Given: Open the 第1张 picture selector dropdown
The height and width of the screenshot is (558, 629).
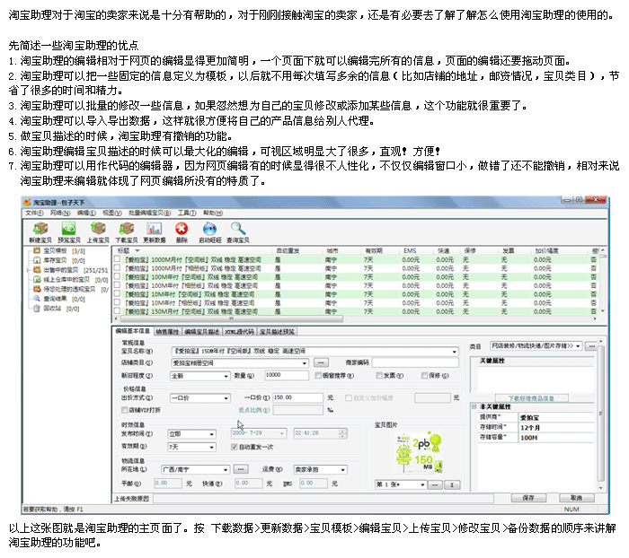Looking at the screenshot, I should point(400,484).
